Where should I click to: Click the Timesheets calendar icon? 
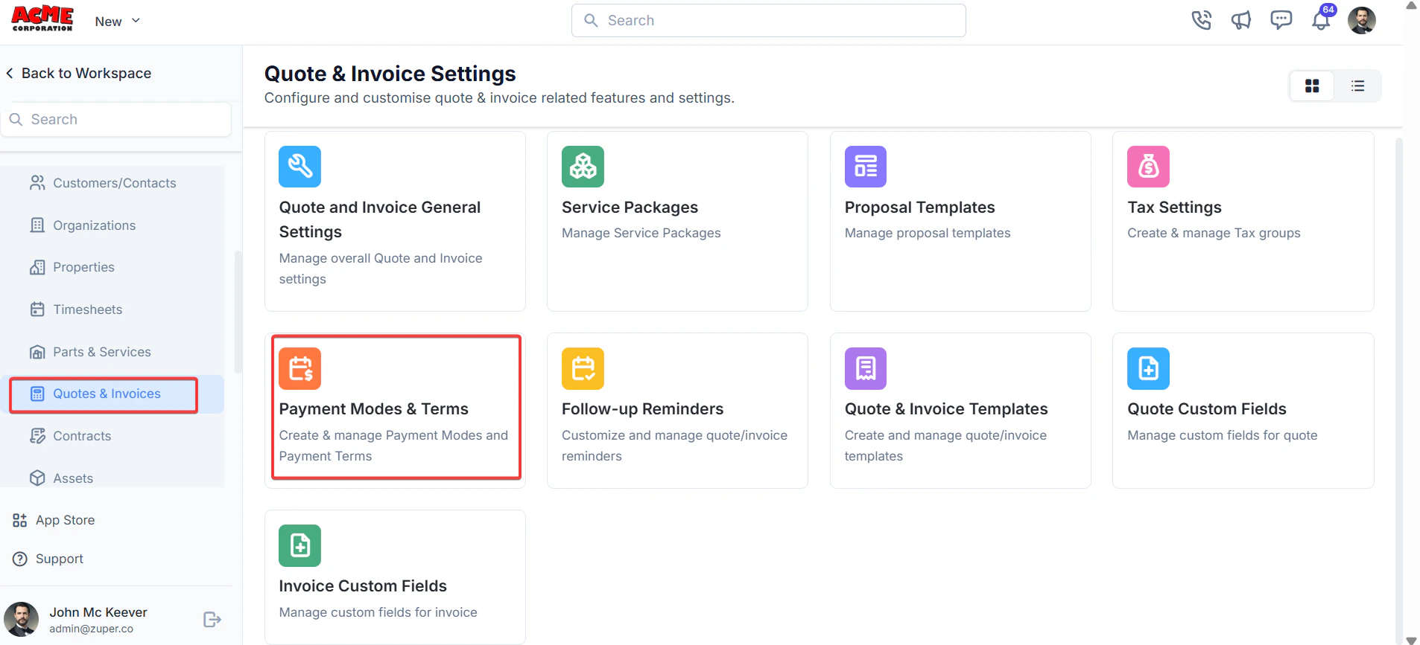[37, 309]
